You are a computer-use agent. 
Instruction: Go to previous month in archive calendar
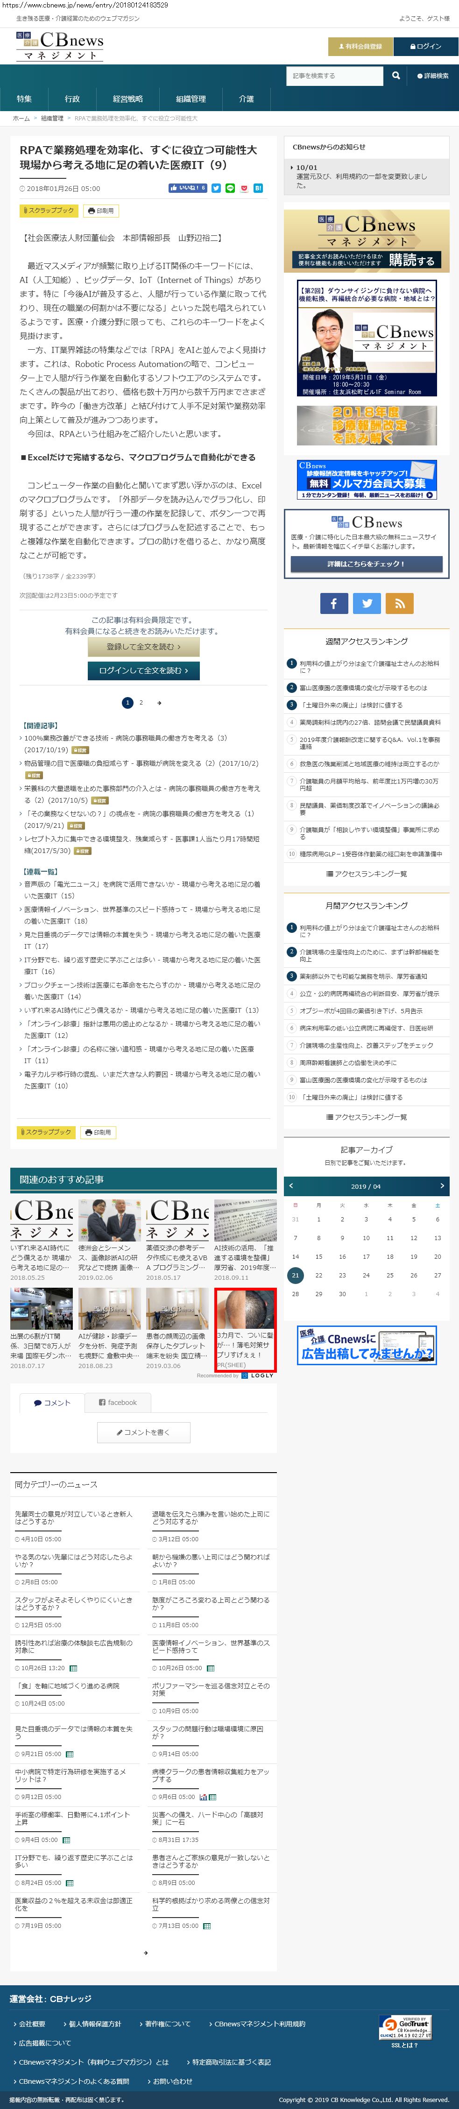[x=291, y=1185]
